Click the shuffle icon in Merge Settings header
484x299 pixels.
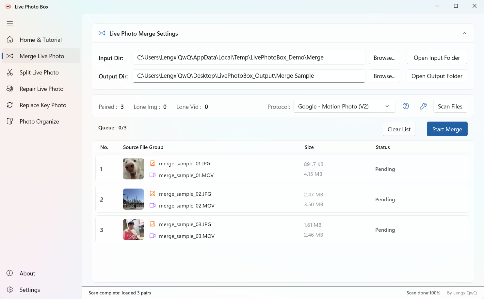[x=102, y=33]
